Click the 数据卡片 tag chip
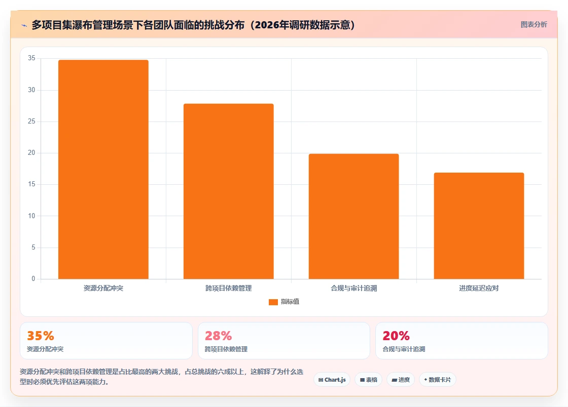The image size is (568, 407). (437, 380)
